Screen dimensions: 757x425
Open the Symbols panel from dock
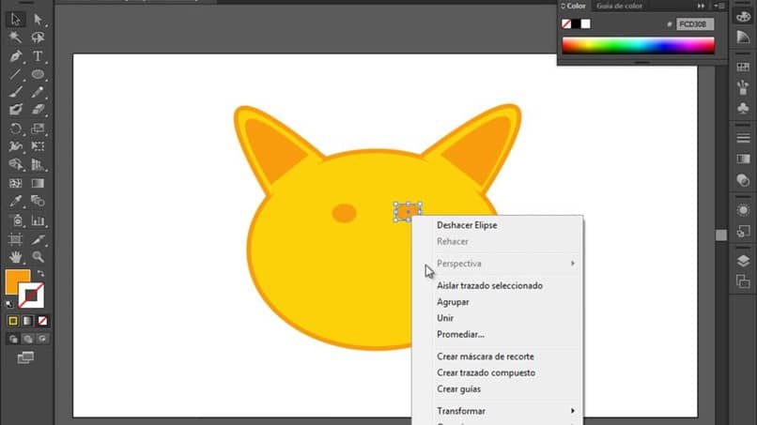(x=743, y=108)
